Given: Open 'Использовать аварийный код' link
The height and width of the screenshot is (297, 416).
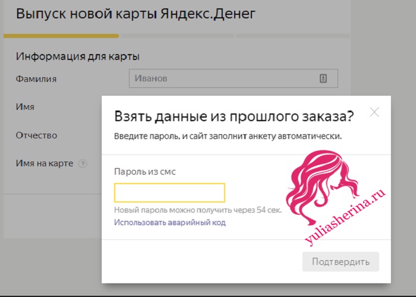Looking at the screenshot, I should click(170, 222).
